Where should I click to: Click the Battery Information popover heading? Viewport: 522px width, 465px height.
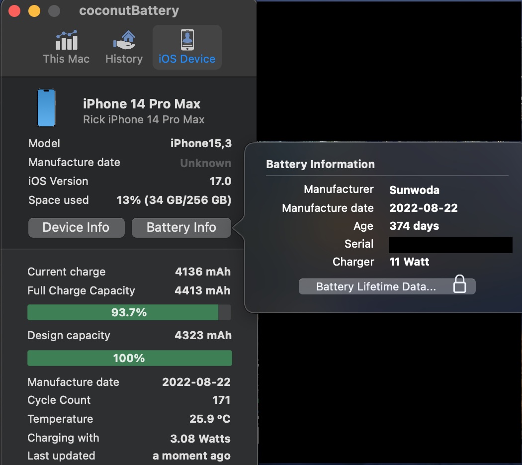click(320, 164)
